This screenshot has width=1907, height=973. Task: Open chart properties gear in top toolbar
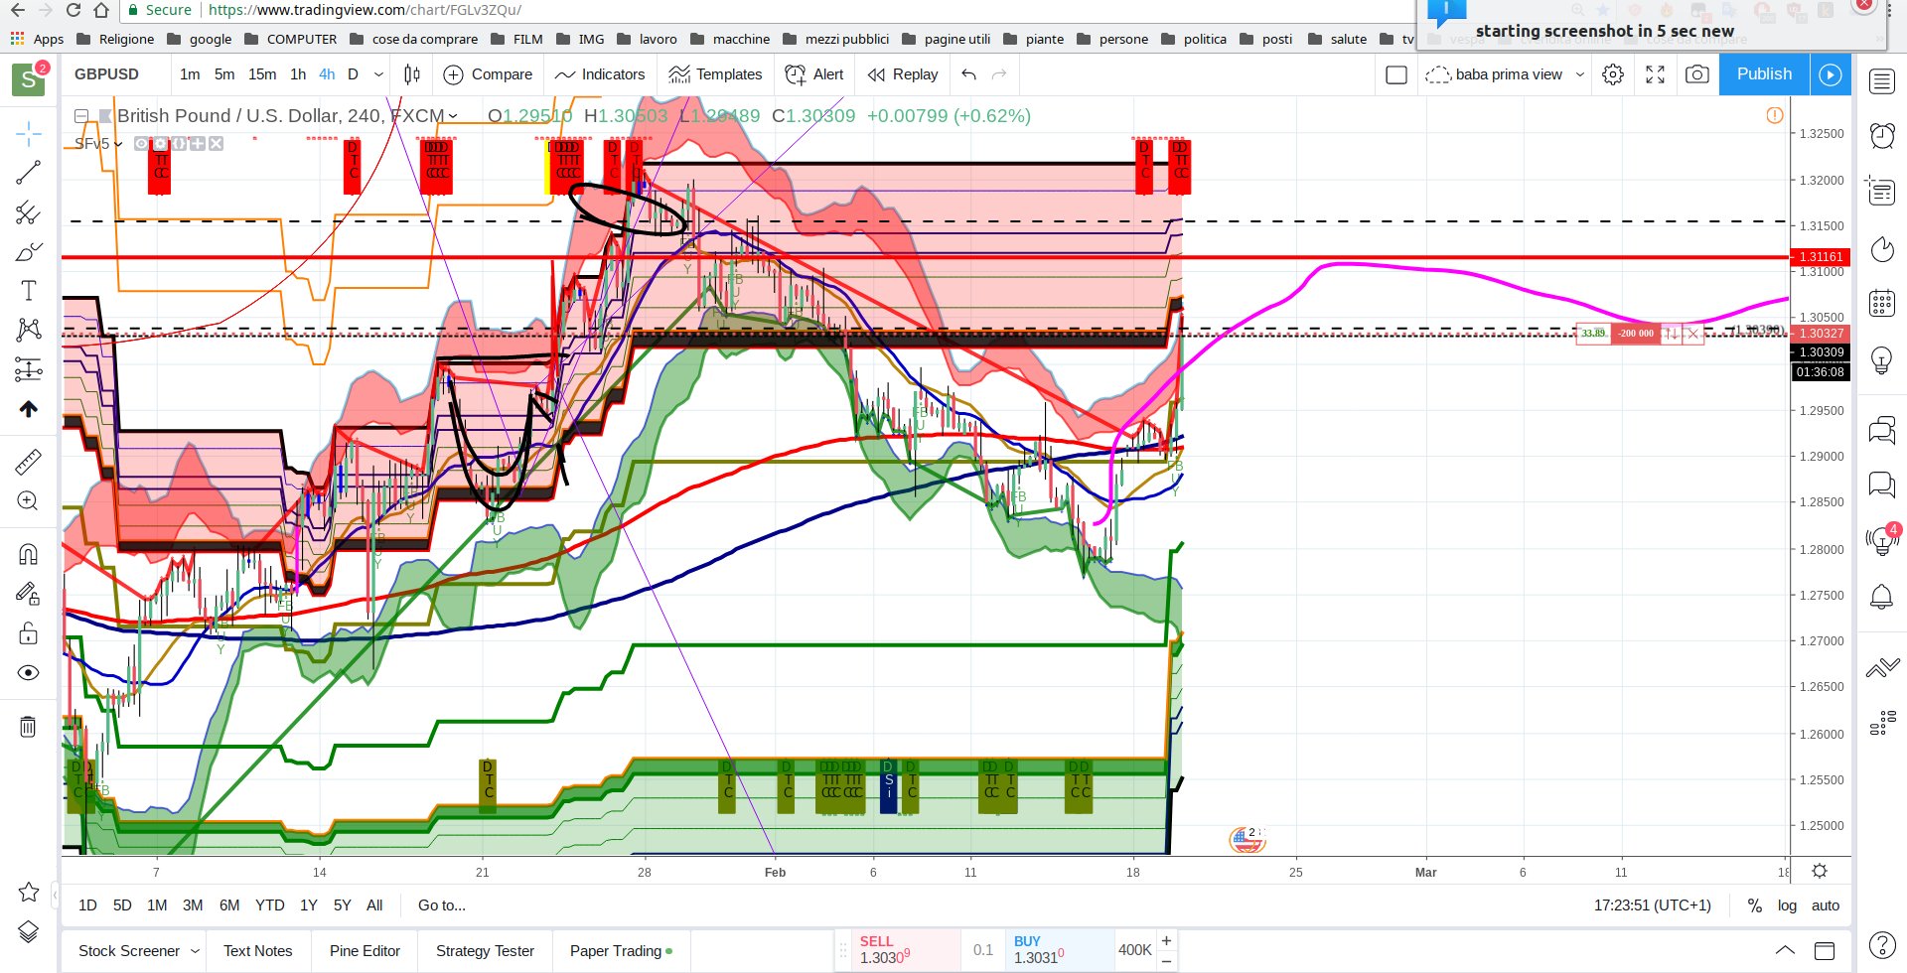click(x=1613, y=74)
